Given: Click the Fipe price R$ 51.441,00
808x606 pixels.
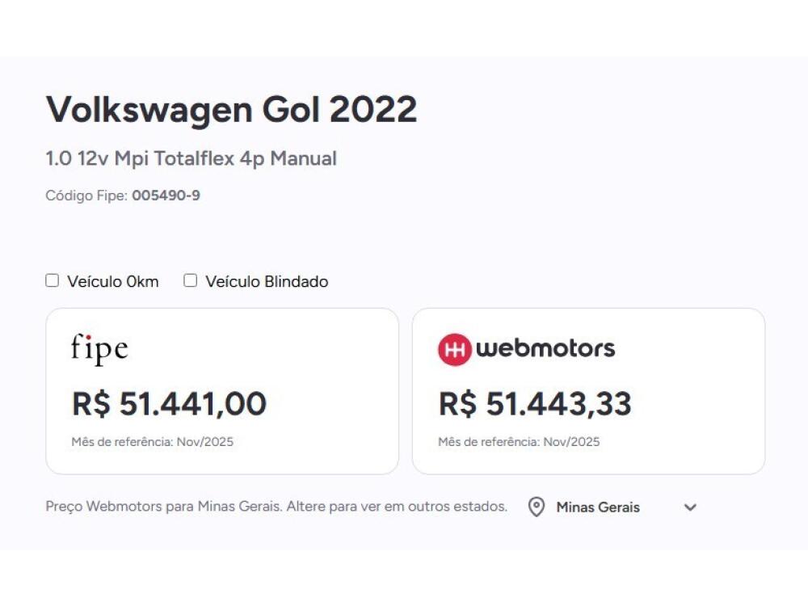Looking at the screenshot, I should [x=169, y=403].
